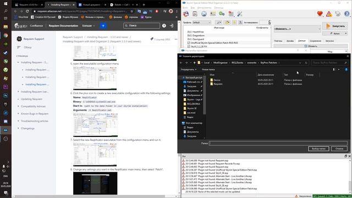Click Новая папка in folder dialog
Screen dimensions: 352x198
click(x=208, y=70)
